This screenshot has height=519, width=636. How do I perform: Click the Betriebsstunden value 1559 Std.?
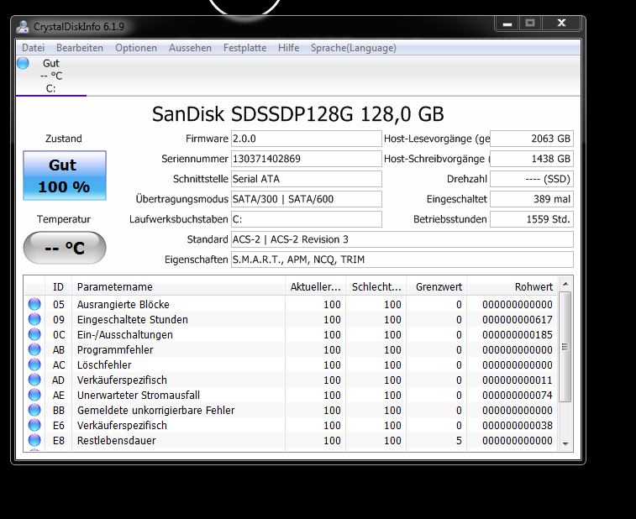pyautogui.click(x=531, y=219)
